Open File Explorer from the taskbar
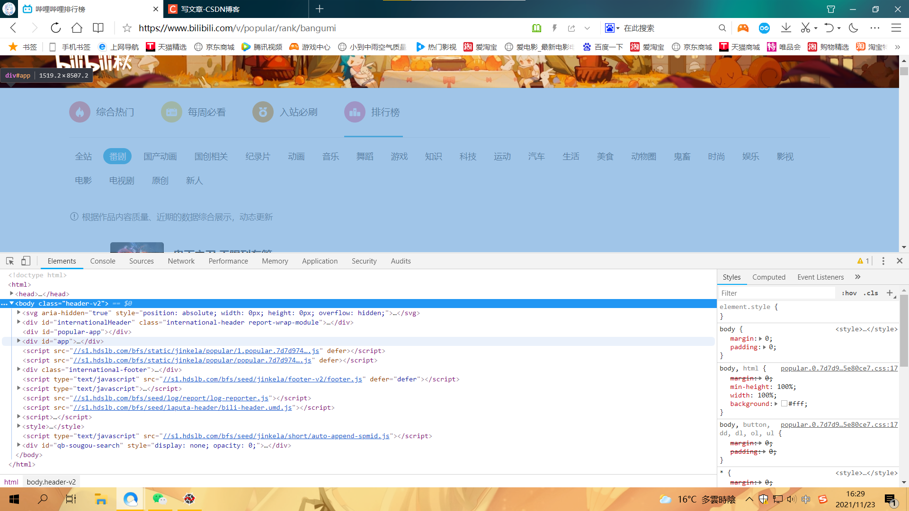 [x=101, y=499]
